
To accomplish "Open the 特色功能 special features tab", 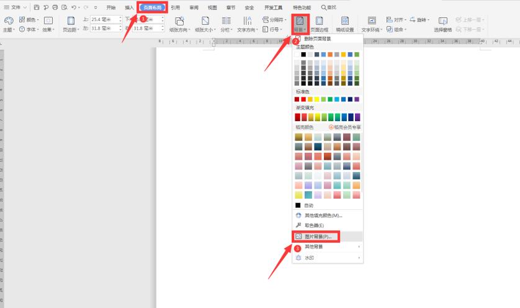I will [x=302, y=7].
